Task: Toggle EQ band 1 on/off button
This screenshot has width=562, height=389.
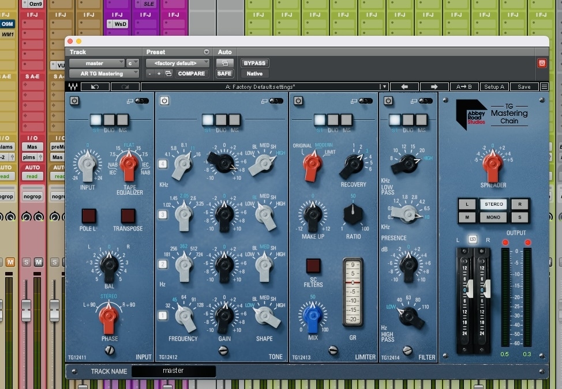Action: (163, 315)
